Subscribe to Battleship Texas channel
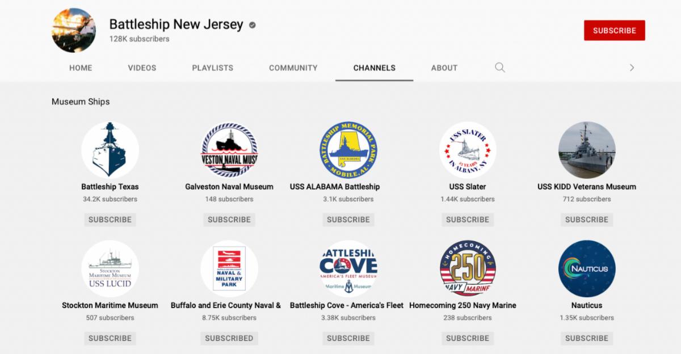 [x=110, y=220]
